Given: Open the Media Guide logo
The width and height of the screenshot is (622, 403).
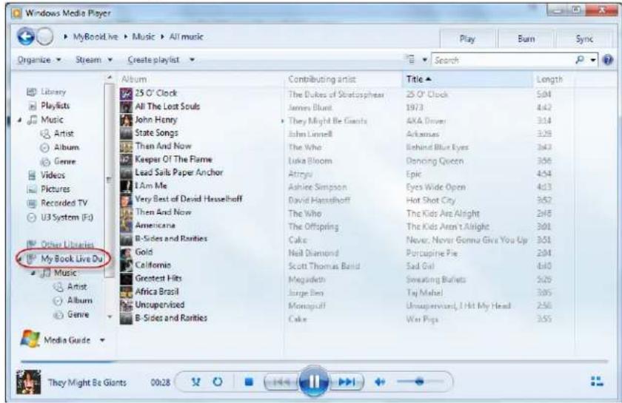Looking at the screenshot, I should pyautogui.click(x=30, y=339).
